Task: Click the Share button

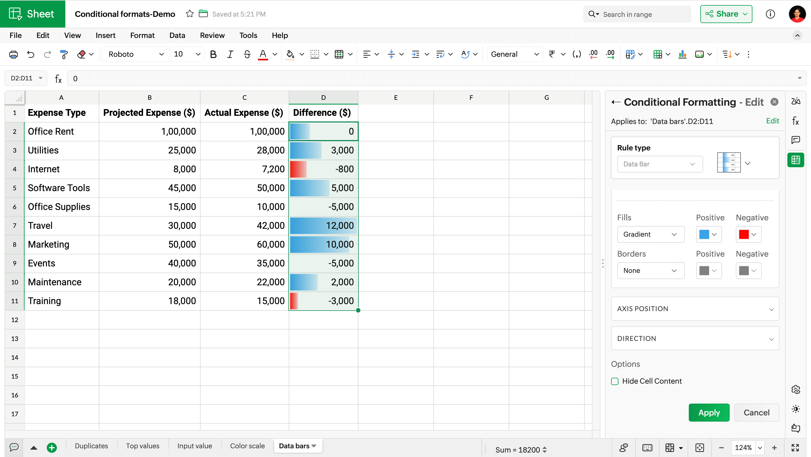Action: click(x=726, y=14)
